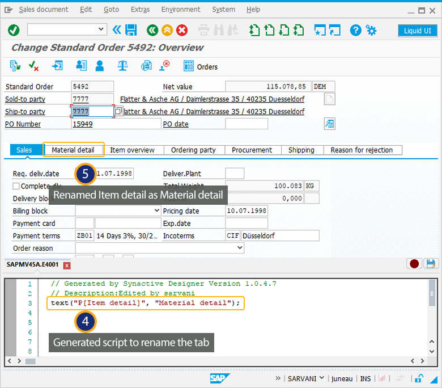The image size is (442, 388).
Task: Click the Liquid UI button
Action: 418,31
